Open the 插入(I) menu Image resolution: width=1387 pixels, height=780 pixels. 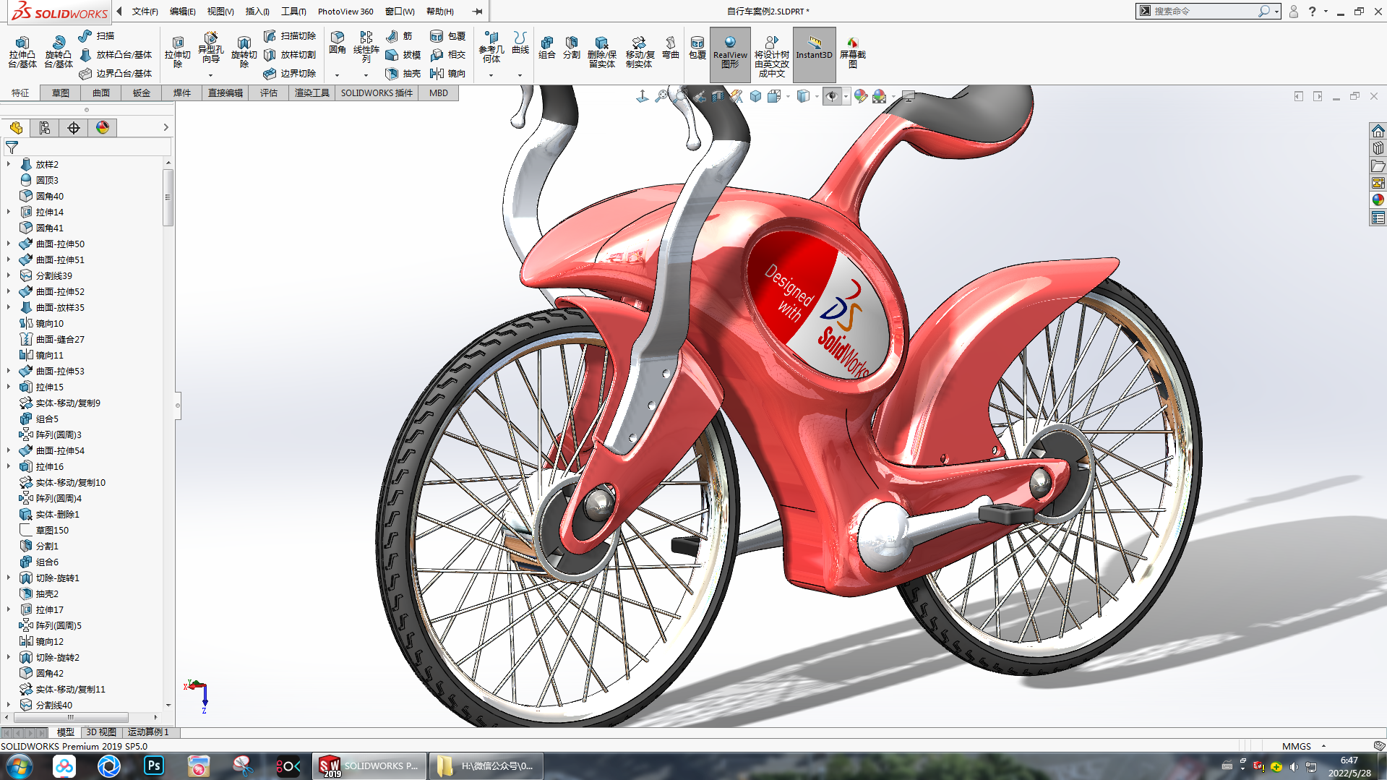coord(257,12)
